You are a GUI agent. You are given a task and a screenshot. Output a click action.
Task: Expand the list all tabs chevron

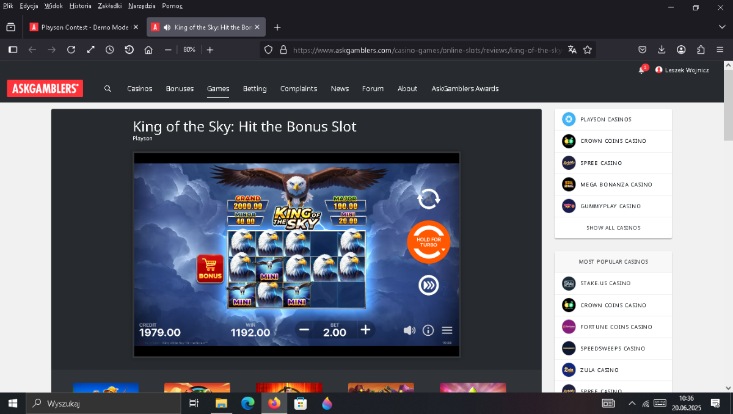tap(722, 27)
